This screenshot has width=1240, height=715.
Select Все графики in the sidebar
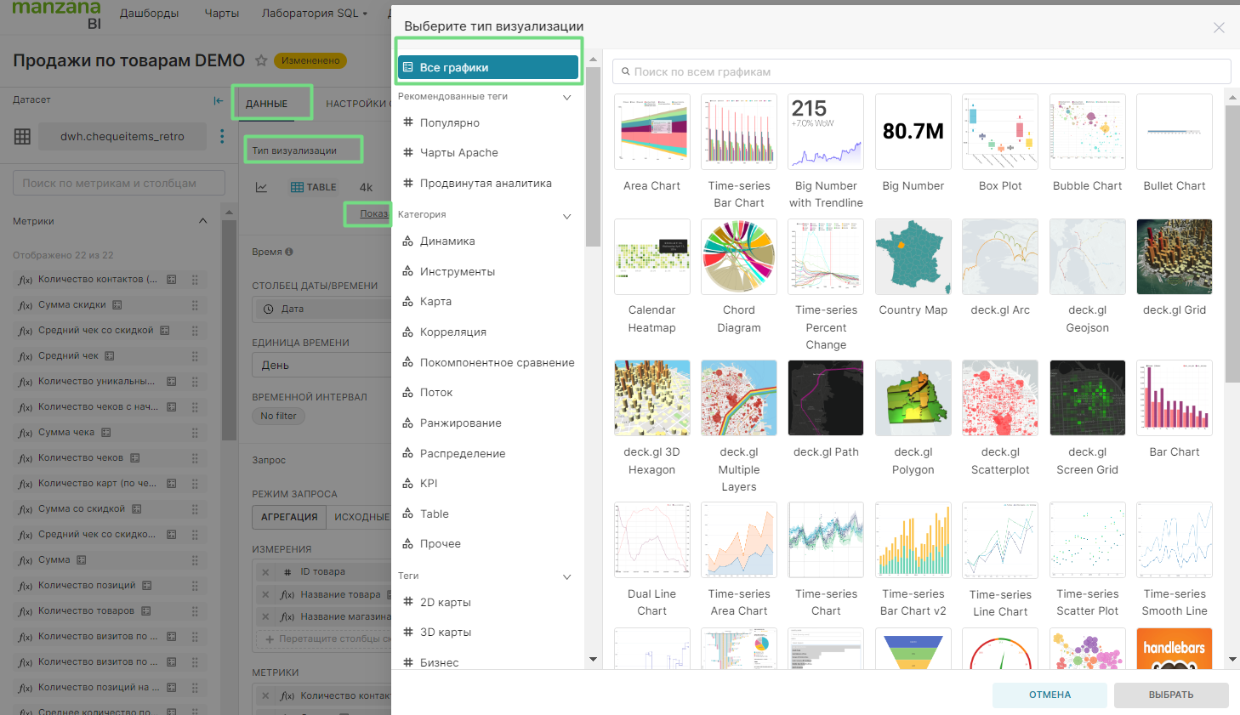[488, 67]
